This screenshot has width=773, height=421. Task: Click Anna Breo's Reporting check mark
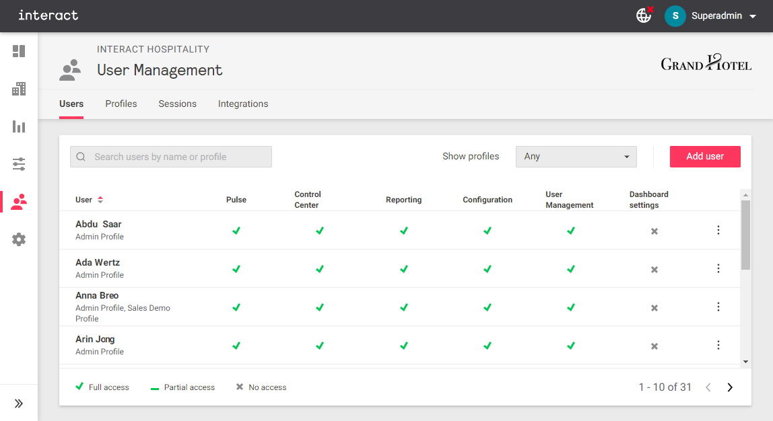coord(404,307)
